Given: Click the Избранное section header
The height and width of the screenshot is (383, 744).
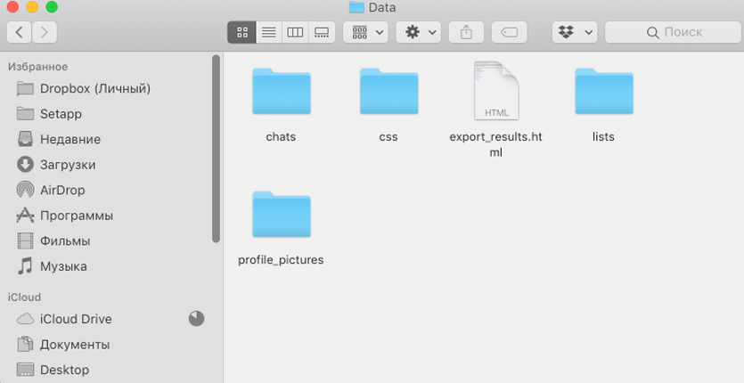Looking at the screenshot, I should click(x=37, y=67).
